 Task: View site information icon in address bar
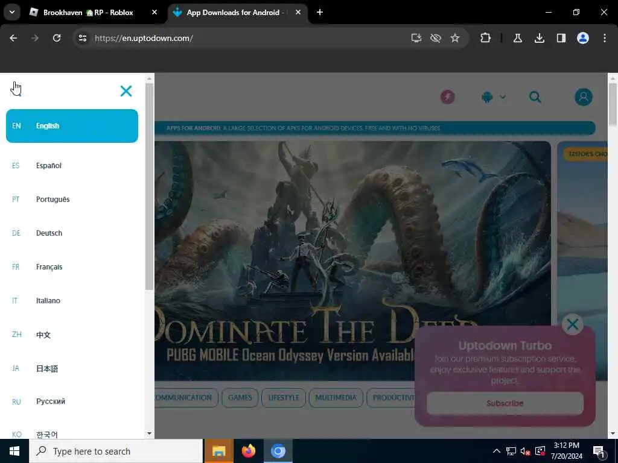pos(82,38)
